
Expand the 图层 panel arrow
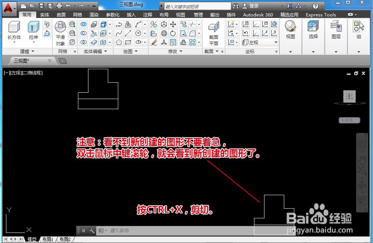[x=336, y=52]
